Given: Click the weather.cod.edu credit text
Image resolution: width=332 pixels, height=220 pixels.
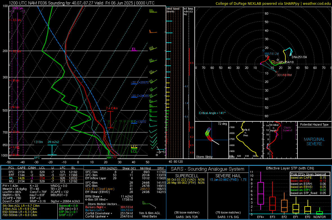Looking at the screenshot, I should 317,3.
